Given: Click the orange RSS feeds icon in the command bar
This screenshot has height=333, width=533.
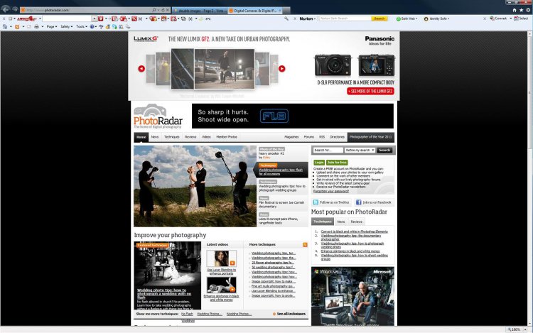Looking at the screenshot, I should [17, 26].
